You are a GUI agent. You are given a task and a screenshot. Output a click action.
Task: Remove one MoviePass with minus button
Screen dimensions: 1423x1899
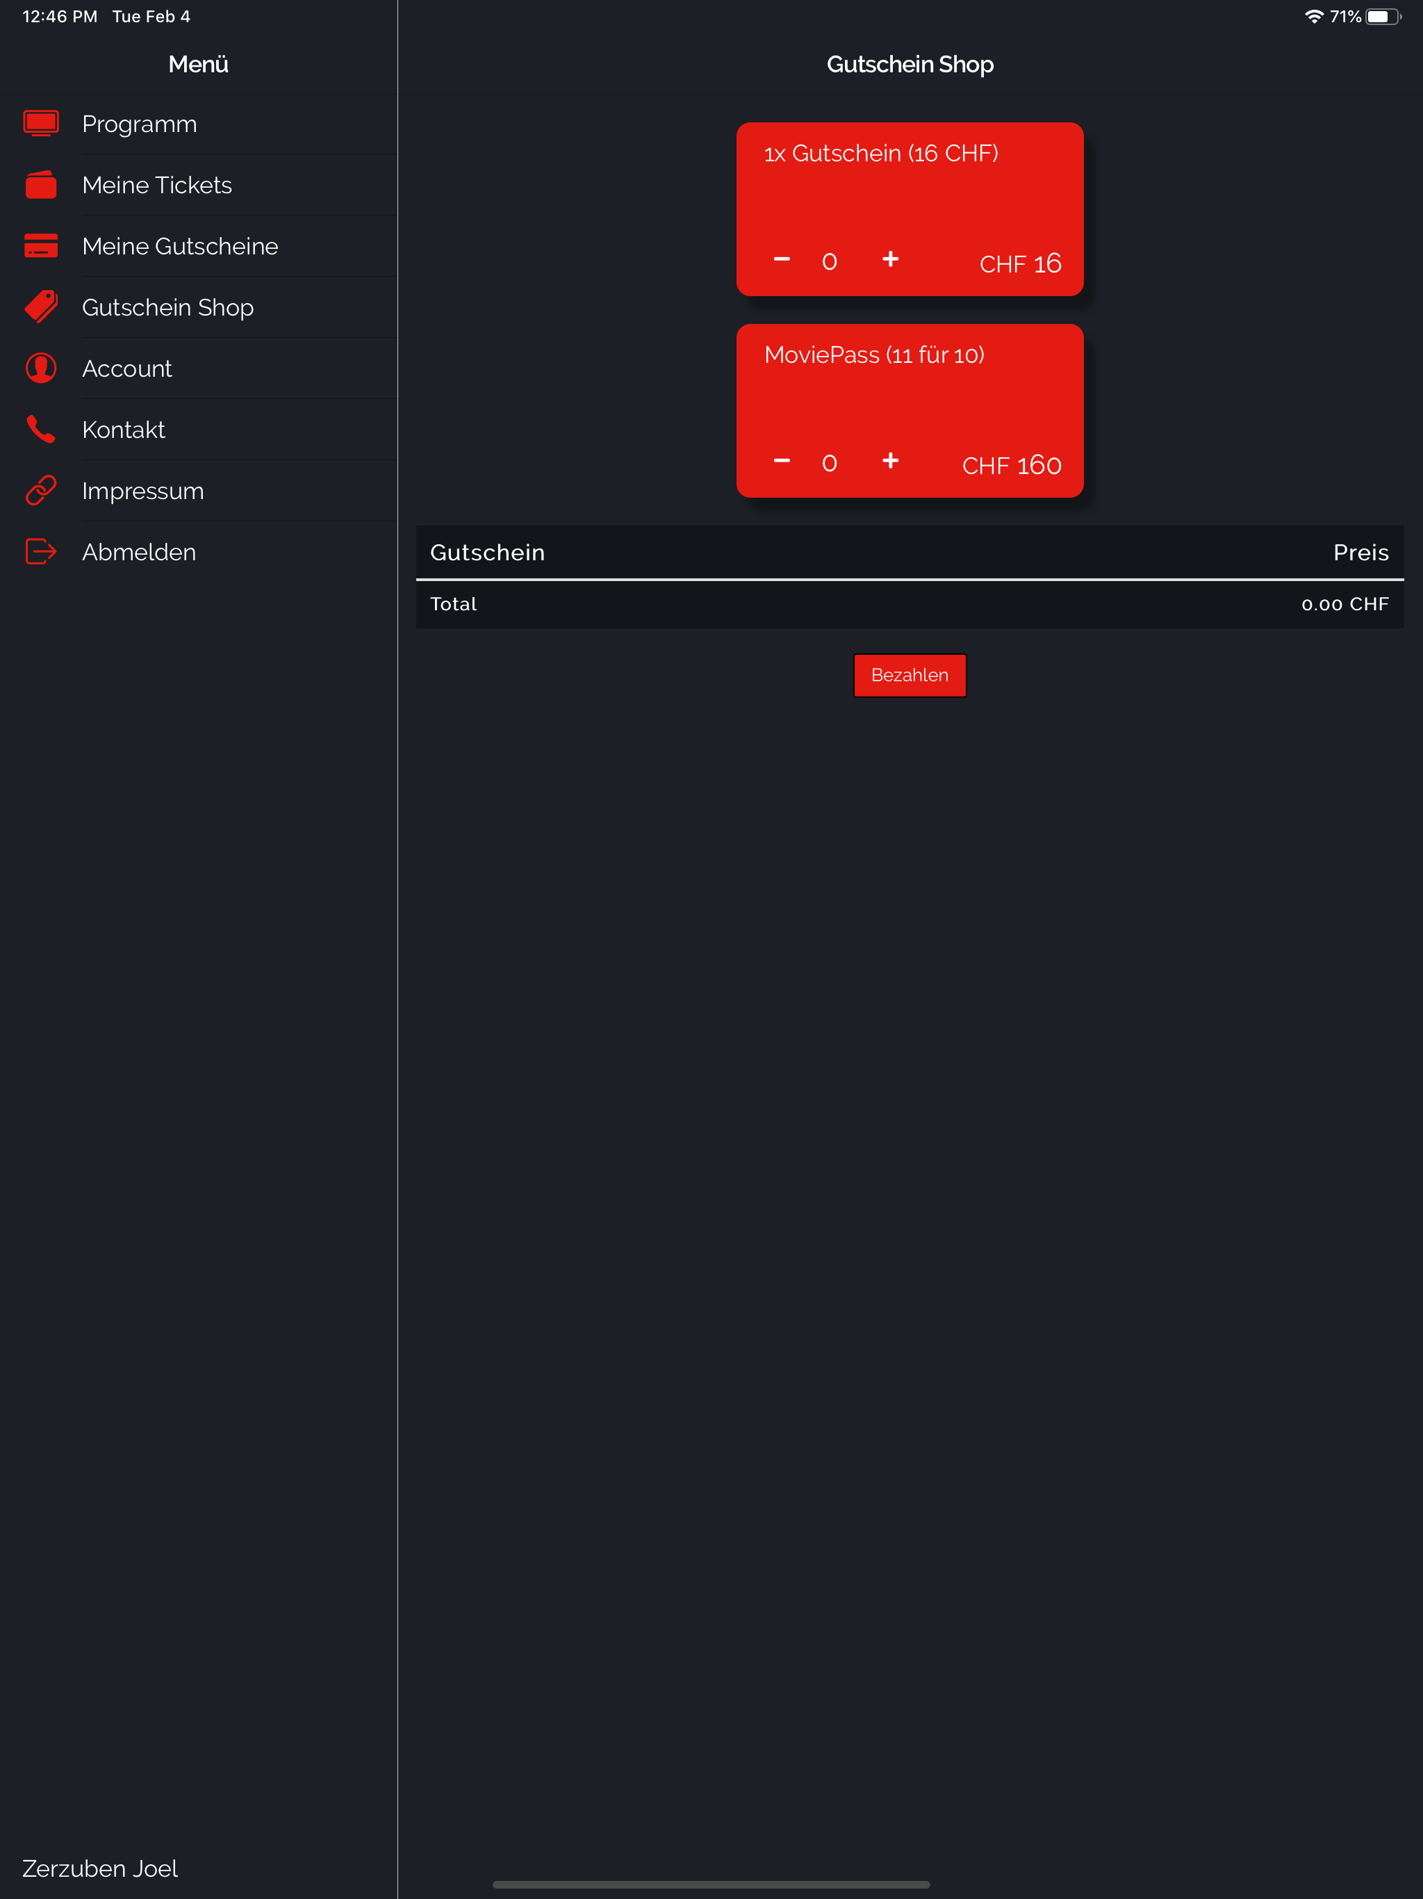pyautogui.click(x=781, y=461)
